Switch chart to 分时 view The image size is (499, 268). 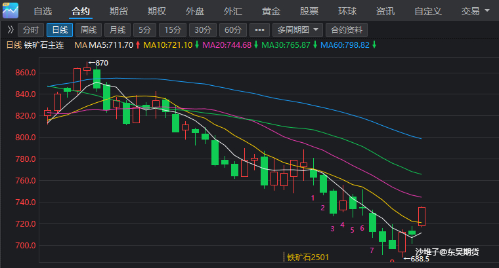coord(31,30)
